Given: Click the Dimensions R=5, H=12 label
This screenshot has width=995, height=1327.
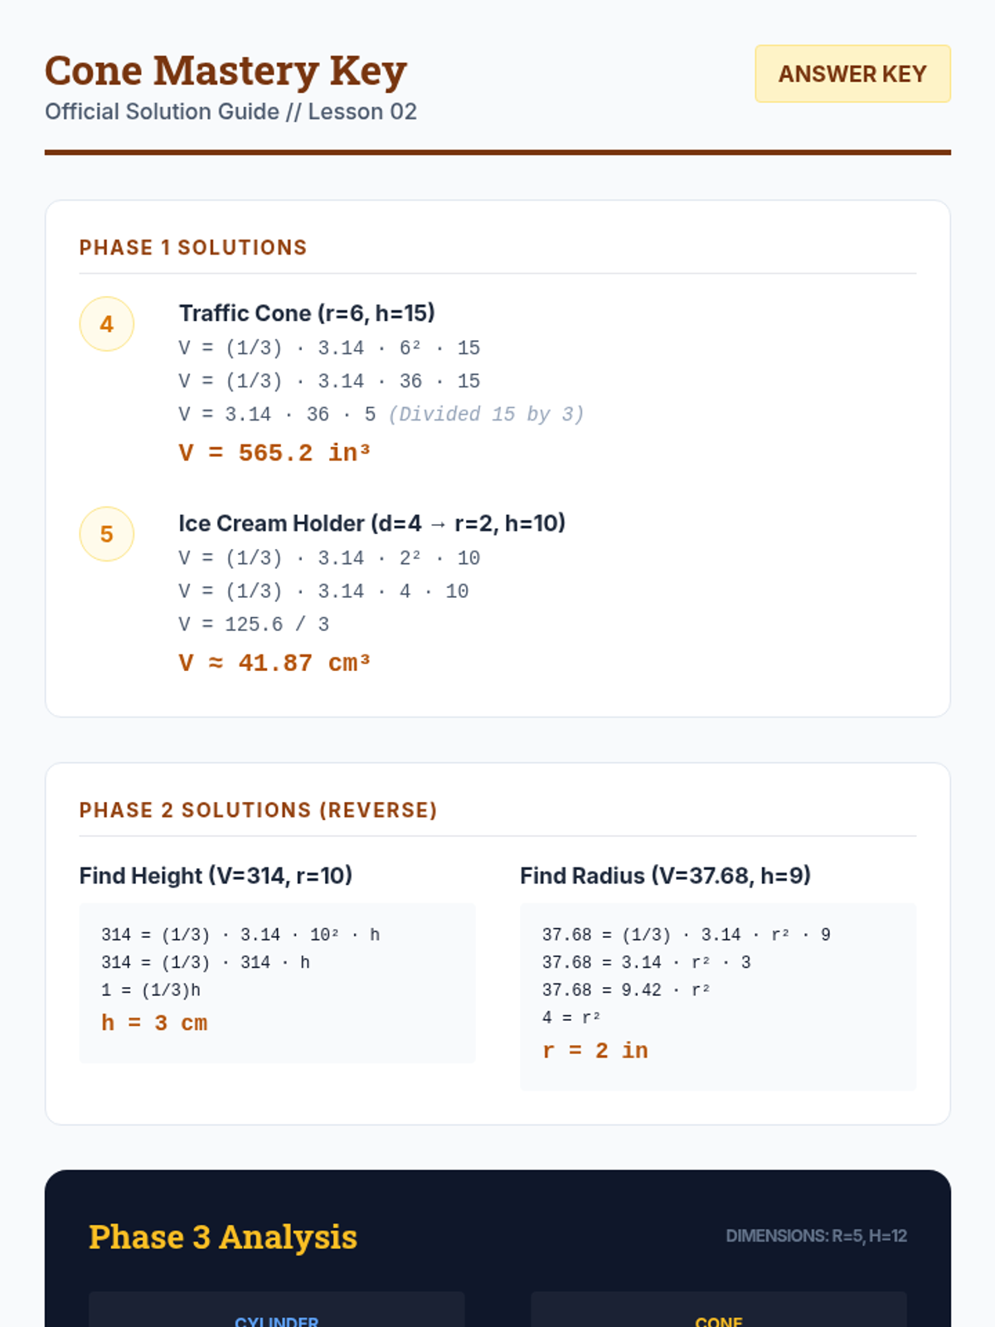Looking at the screenshot, I should click(816, 1237).
